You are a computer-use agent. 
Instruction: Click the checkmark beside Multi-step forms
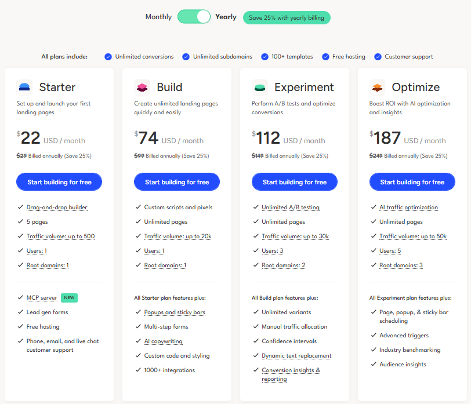[138, 326]
